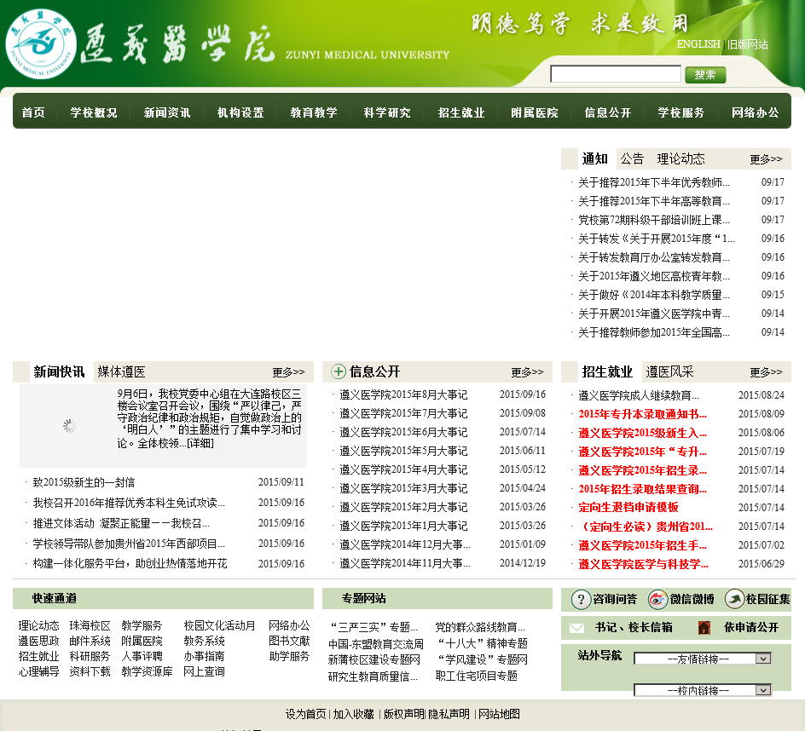805x731 pixels.
Task: Click 更多>> in the 信息公开 panel
Action: tap(527, 372)
